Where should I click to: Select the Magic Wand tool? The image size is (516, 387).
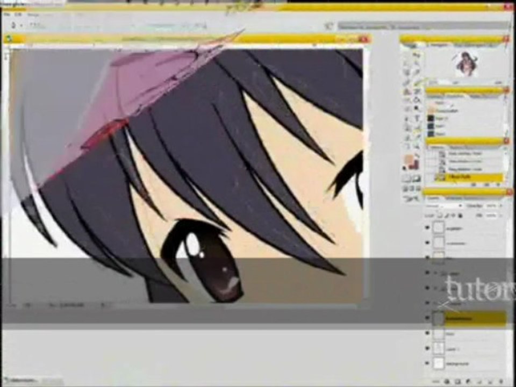click(x=417, y=63)
